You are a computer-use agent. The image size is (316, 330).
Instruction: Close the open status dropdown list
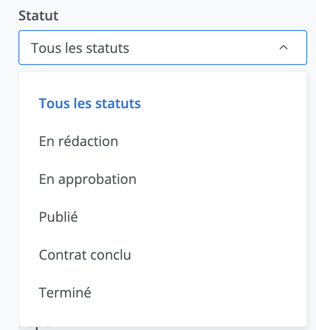pos(284,48)
